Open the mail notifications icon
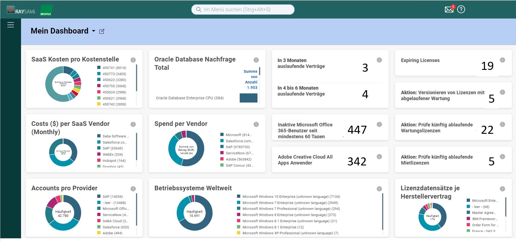The height and width of the screenshot is (241, 516). point(449,10)
